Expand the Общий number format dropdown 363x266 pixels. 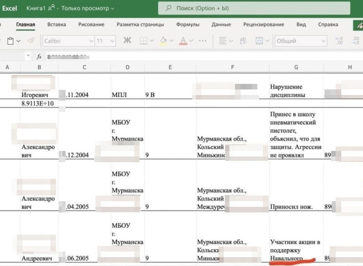click(x=301, y=41)
